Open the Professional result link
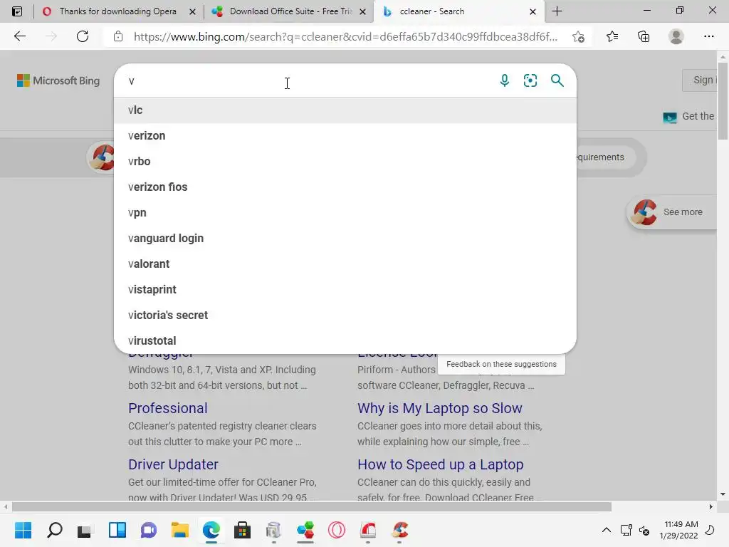729x547 pixels. tap(168, 408)
